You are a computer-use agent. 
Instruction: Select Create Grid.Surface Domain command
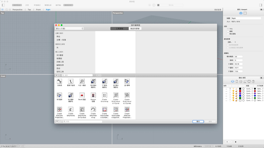104,110
